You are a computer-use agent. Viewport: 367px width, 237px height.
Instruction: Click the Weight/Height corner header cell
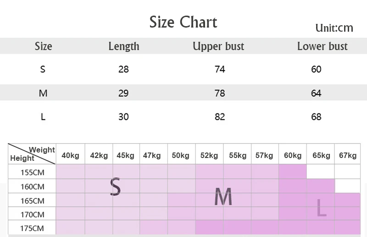[x=32, y=154]
